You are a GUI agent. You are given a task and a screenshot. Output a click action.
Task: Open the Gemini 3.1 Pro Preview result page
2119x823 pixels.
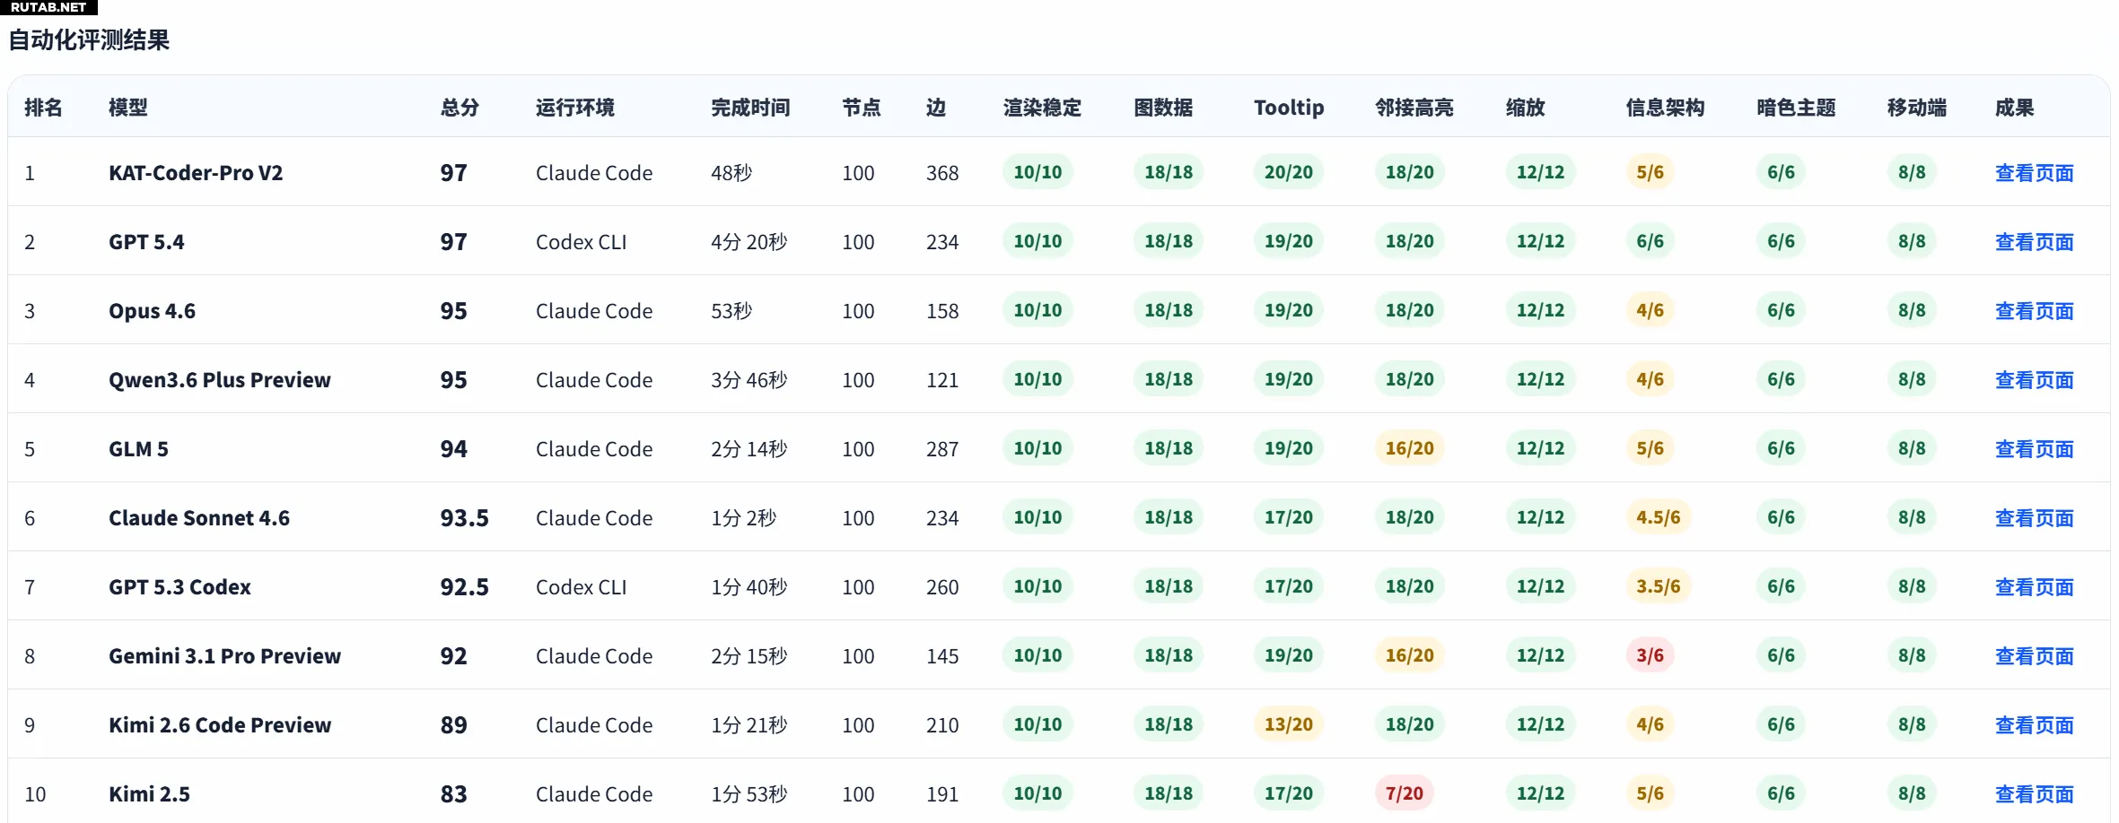2034,656
